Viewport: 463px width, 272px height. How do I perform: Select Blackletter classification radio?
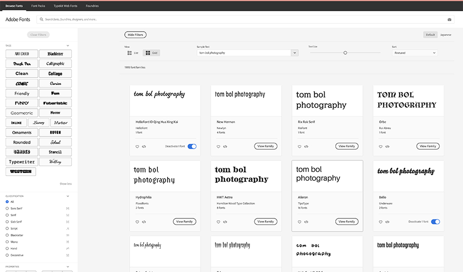pyautogui.click(x=7, y=235)
